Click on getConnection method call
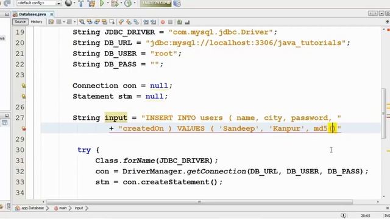The width and height of the screenshot is (390, 219). pos(216,172)
